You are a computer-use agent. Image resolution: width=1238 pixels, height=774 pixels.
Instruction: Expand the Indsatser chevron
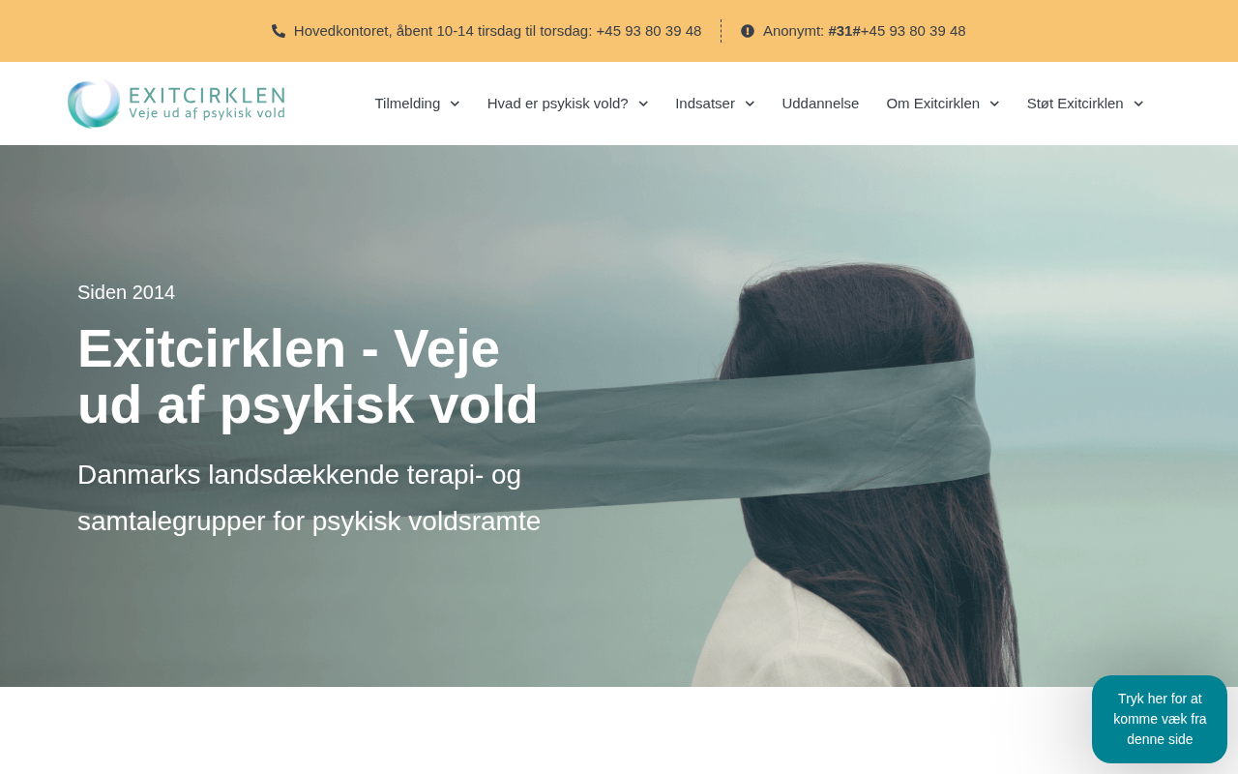[x=750, y=104]
